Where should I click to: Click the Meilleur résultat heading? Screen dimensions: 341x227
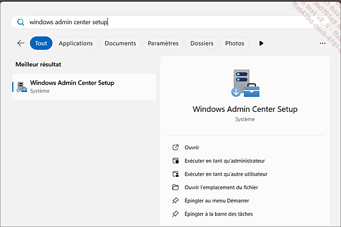38,65
